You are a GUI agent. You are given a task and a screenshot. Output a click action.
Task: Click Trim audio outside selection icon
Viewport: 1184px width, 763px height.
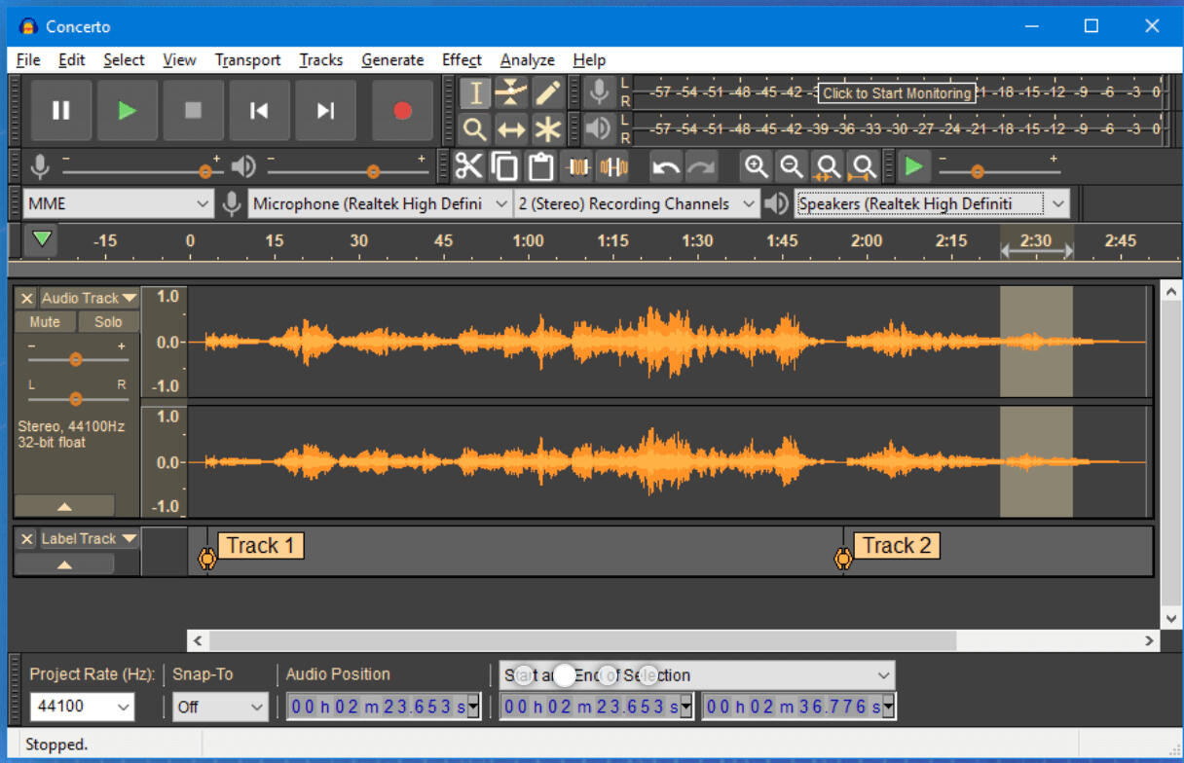point(577,166)
